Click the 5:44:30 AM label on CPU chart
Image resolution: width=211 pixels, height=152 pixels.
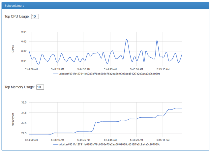click(x=84, y=69)
